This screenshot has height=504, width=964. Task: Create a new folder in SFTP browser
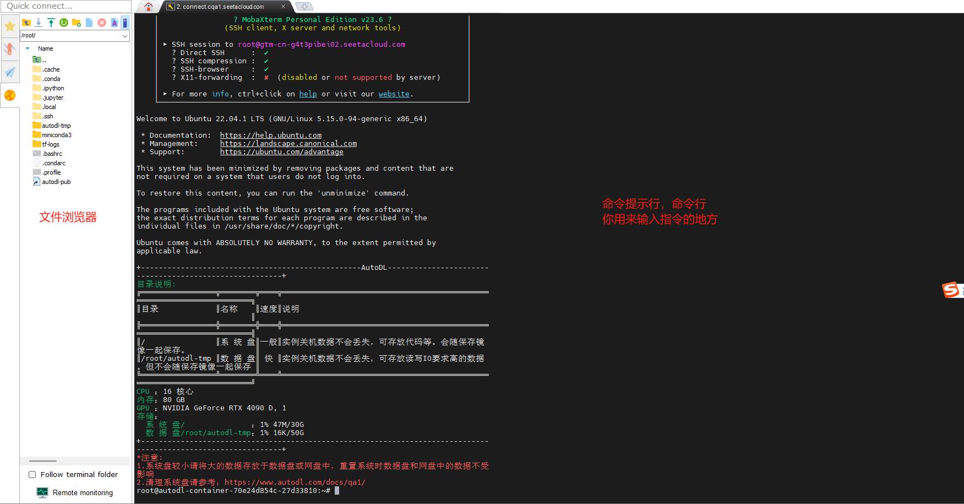coord(77,23)
